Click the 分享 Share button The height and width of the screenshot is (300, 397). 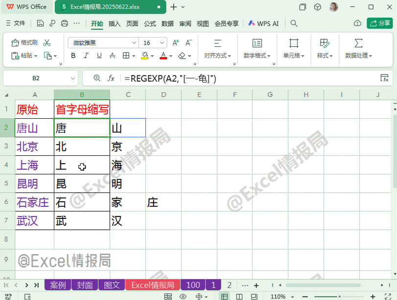click(379, 23)
